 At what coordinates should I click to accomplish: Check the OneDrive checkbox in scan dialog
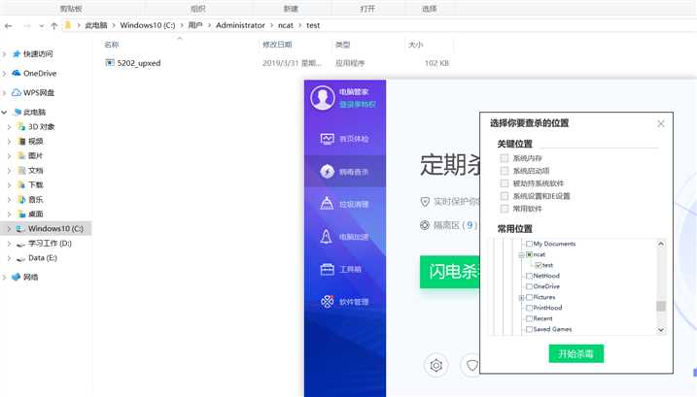coord(529,286)
